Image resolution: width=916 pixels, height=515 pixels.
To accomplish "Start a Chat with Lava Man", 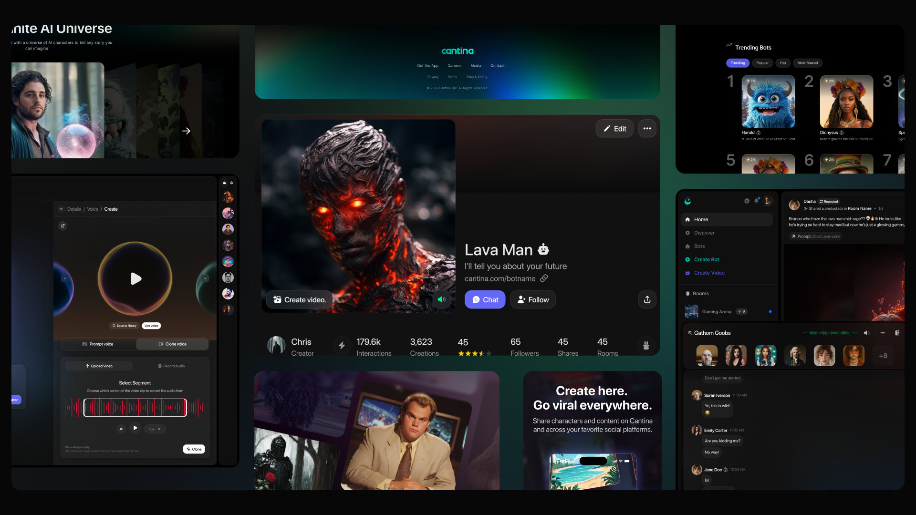I will pos(485,299).
